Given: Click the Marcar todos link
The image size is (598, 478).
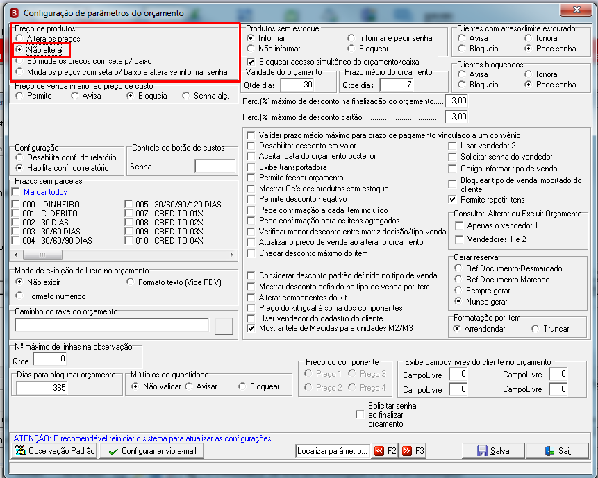Looking at the screenshot, I should pos(45,192).
